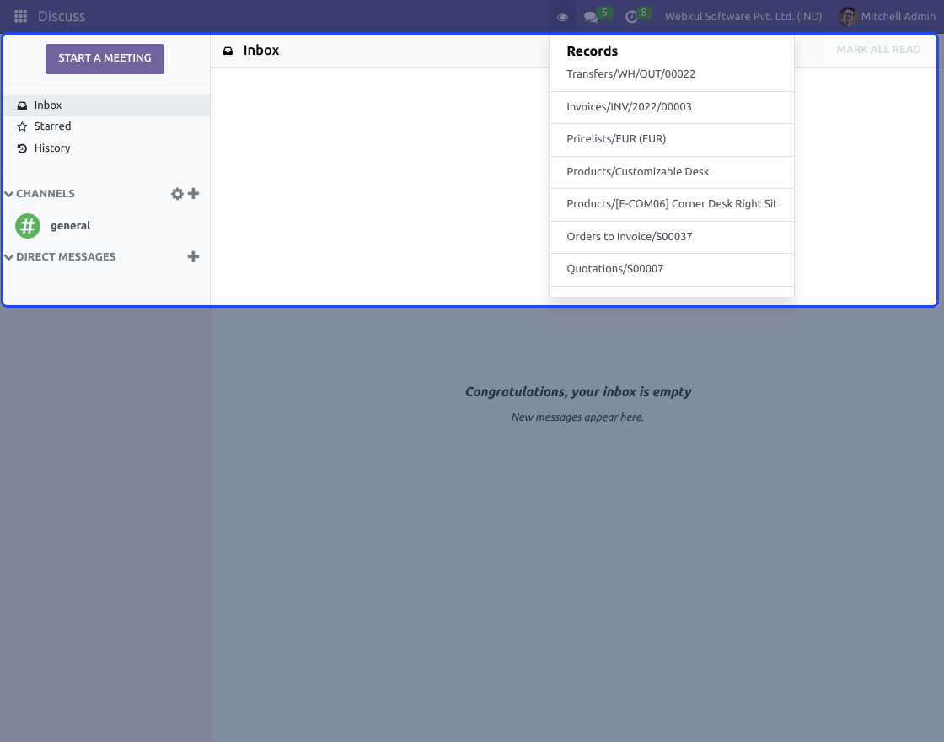Screen dimensions: 944x742
Task: Click the History clock icon in sidebar
Action: (x=22, y=148)
